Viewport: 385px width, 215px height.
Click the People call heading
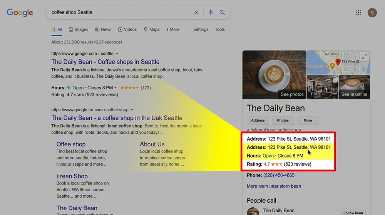261,201
